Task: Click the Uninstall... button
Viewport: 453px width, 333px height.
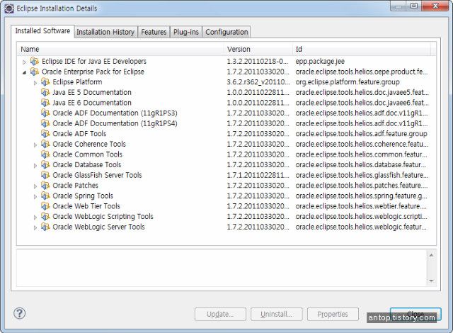Action: [277, 314]
